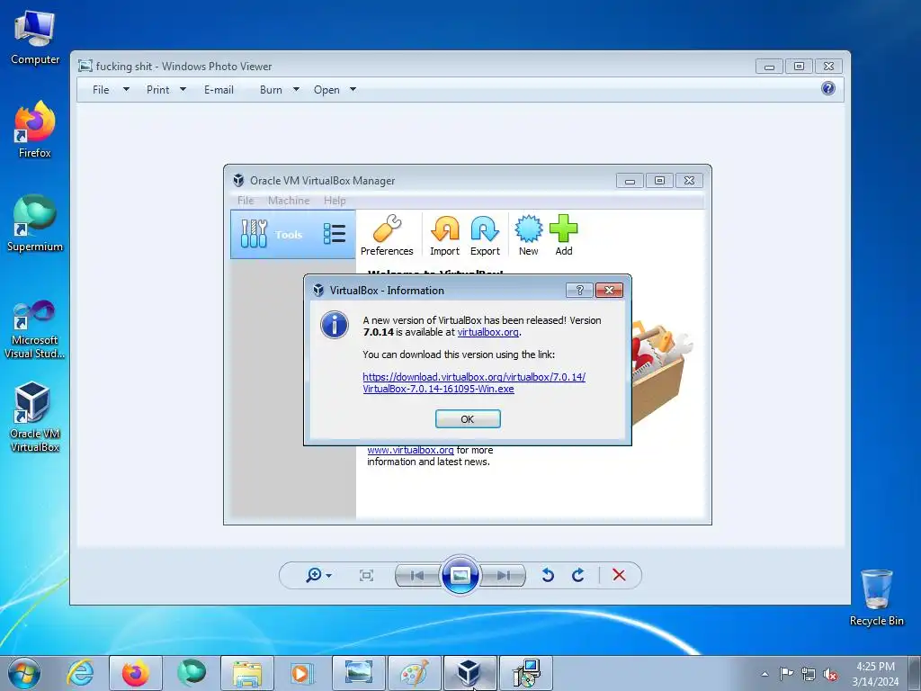This screenshot has width=921, height=691.
Task: Open the zoom magnifier control in Photo Viewer
Action: tap(318, 575)
